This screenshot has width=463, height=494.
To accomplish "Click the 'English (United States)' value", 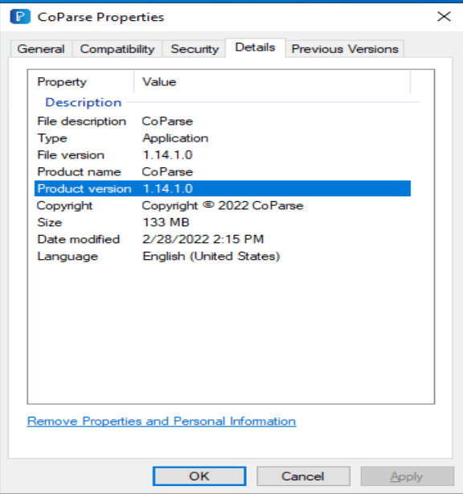I will click(211, 256).
